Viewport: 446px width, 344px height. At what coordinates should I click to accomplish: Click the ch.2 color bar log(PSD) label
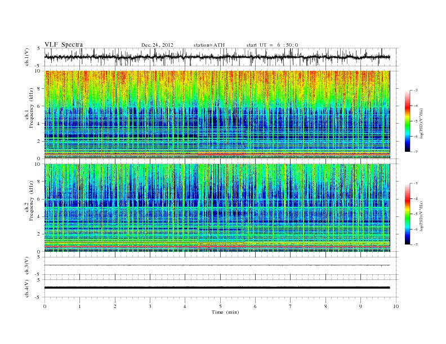(422, 216)
